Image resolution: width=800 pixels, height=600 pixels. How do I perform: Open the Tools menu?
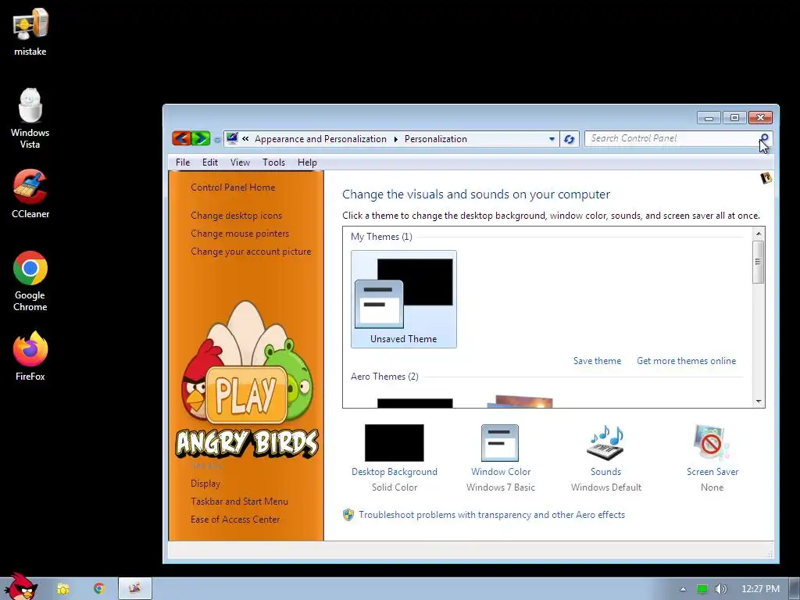pos(273,162)
